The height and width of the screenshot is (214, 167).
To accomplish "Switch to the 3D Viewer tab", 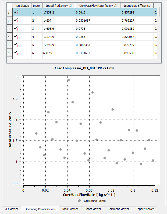I will tap(12, 209).
